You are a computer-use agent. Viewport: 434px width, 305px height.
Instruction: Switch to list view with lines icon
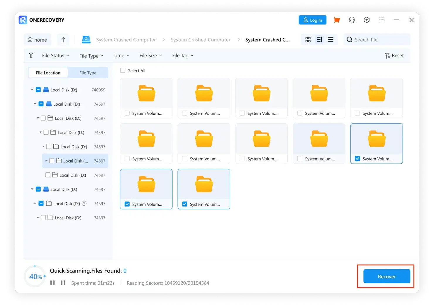pos(331,40)
